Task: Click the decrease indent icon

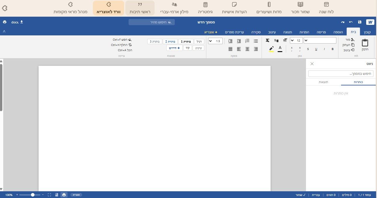Action: pos(239,41)
